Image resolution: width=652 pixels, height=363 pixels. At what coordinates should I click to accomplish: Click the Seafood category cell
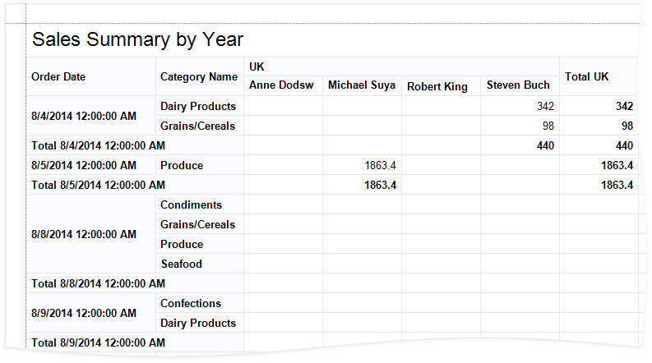pyautogui.click(x=181, y=264)
